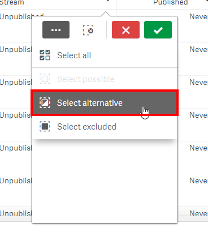Click the Stream column header
This screenshot has height=245, width=208.
[x=12, y=3]
